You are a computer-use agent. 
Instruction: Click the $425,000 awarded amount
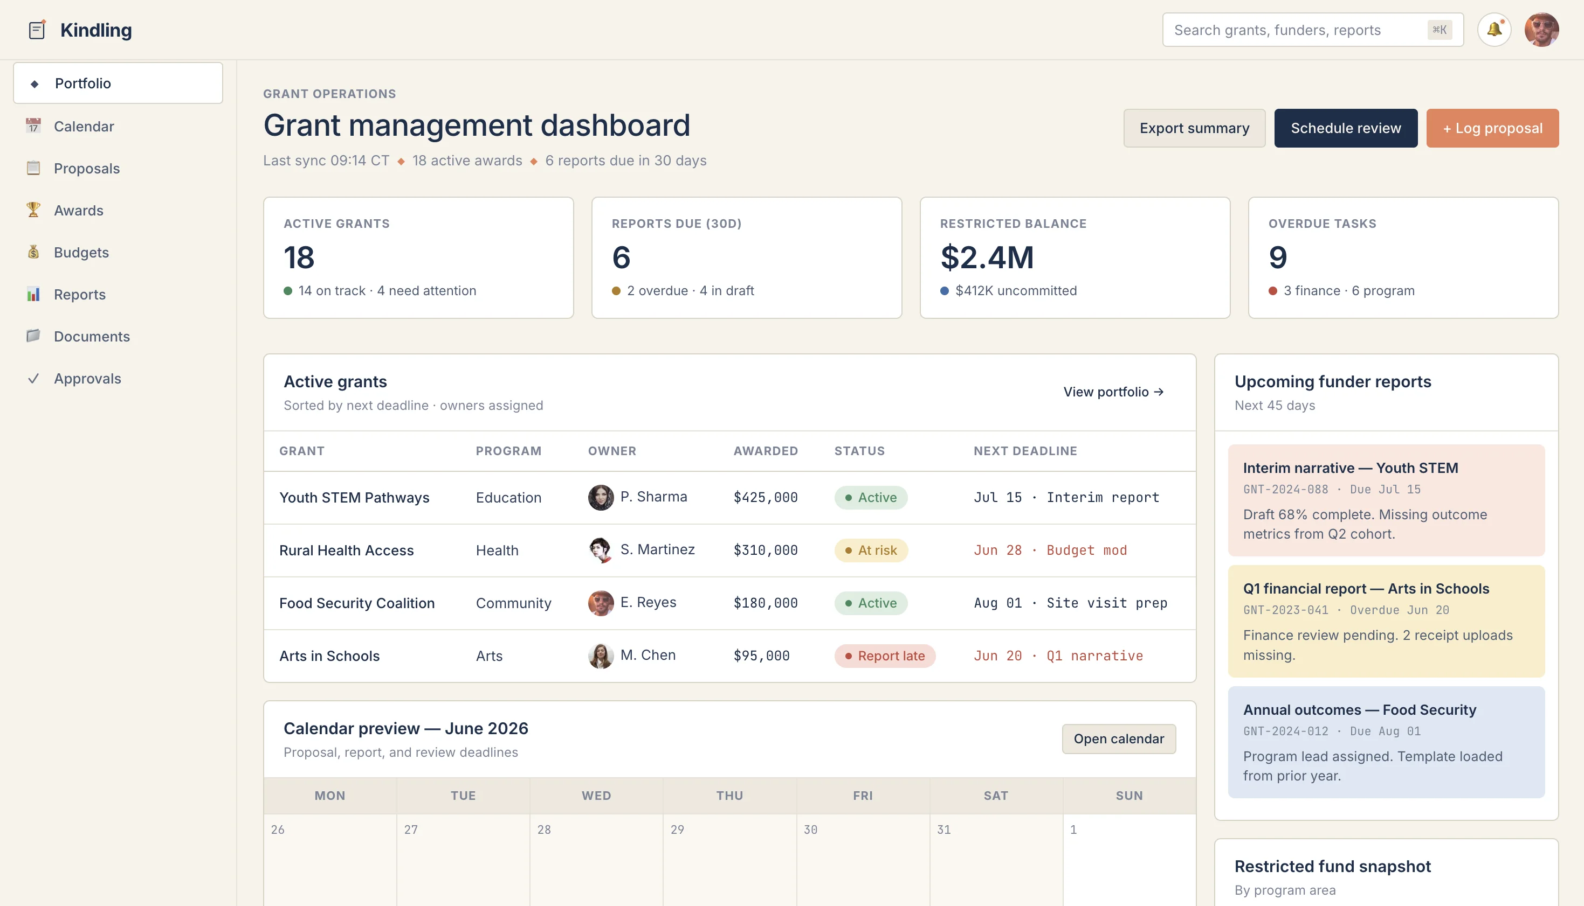765,497
